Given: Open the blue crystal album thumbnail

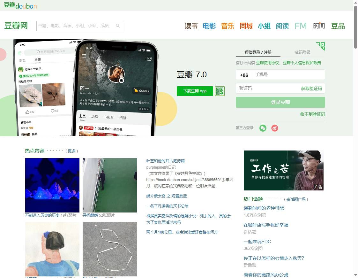Looking at the screenshot, I should pyautogui.click(x=52, y=185).
